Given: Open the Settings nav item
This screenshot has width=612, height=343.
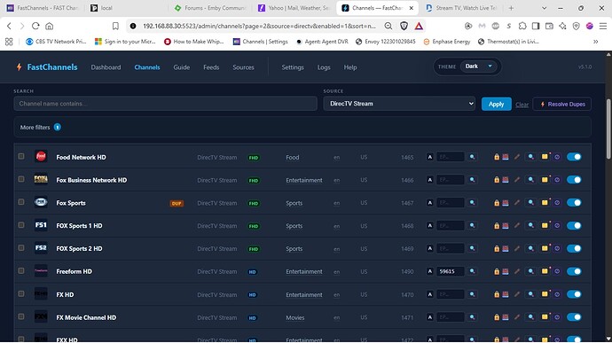Looking at the screenshot, I should coord(293,67).
